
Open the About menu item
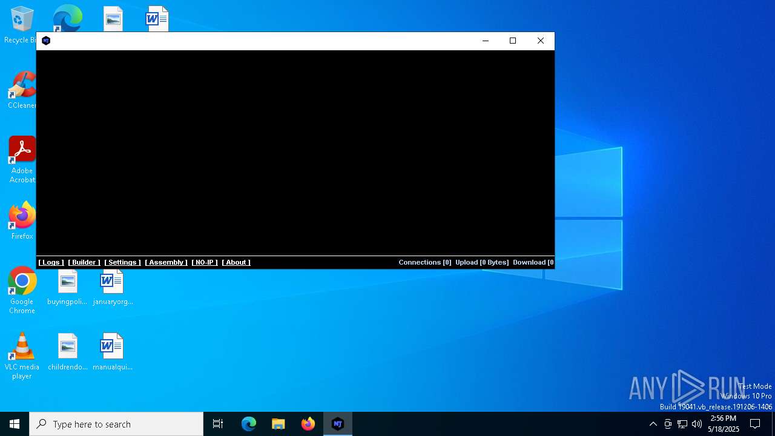[x=236, y=262]
